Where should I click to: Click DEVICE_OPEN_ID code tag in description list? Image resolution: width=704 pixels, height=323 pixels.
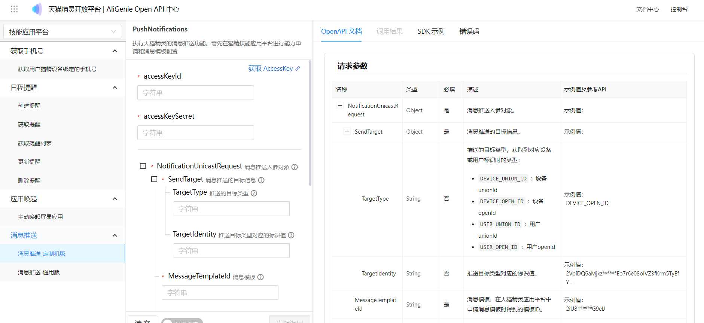(502, 201)
